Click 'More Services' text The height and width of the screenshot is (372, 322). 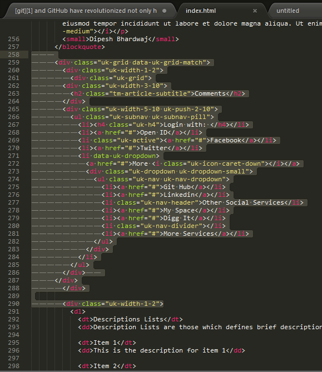189,234
